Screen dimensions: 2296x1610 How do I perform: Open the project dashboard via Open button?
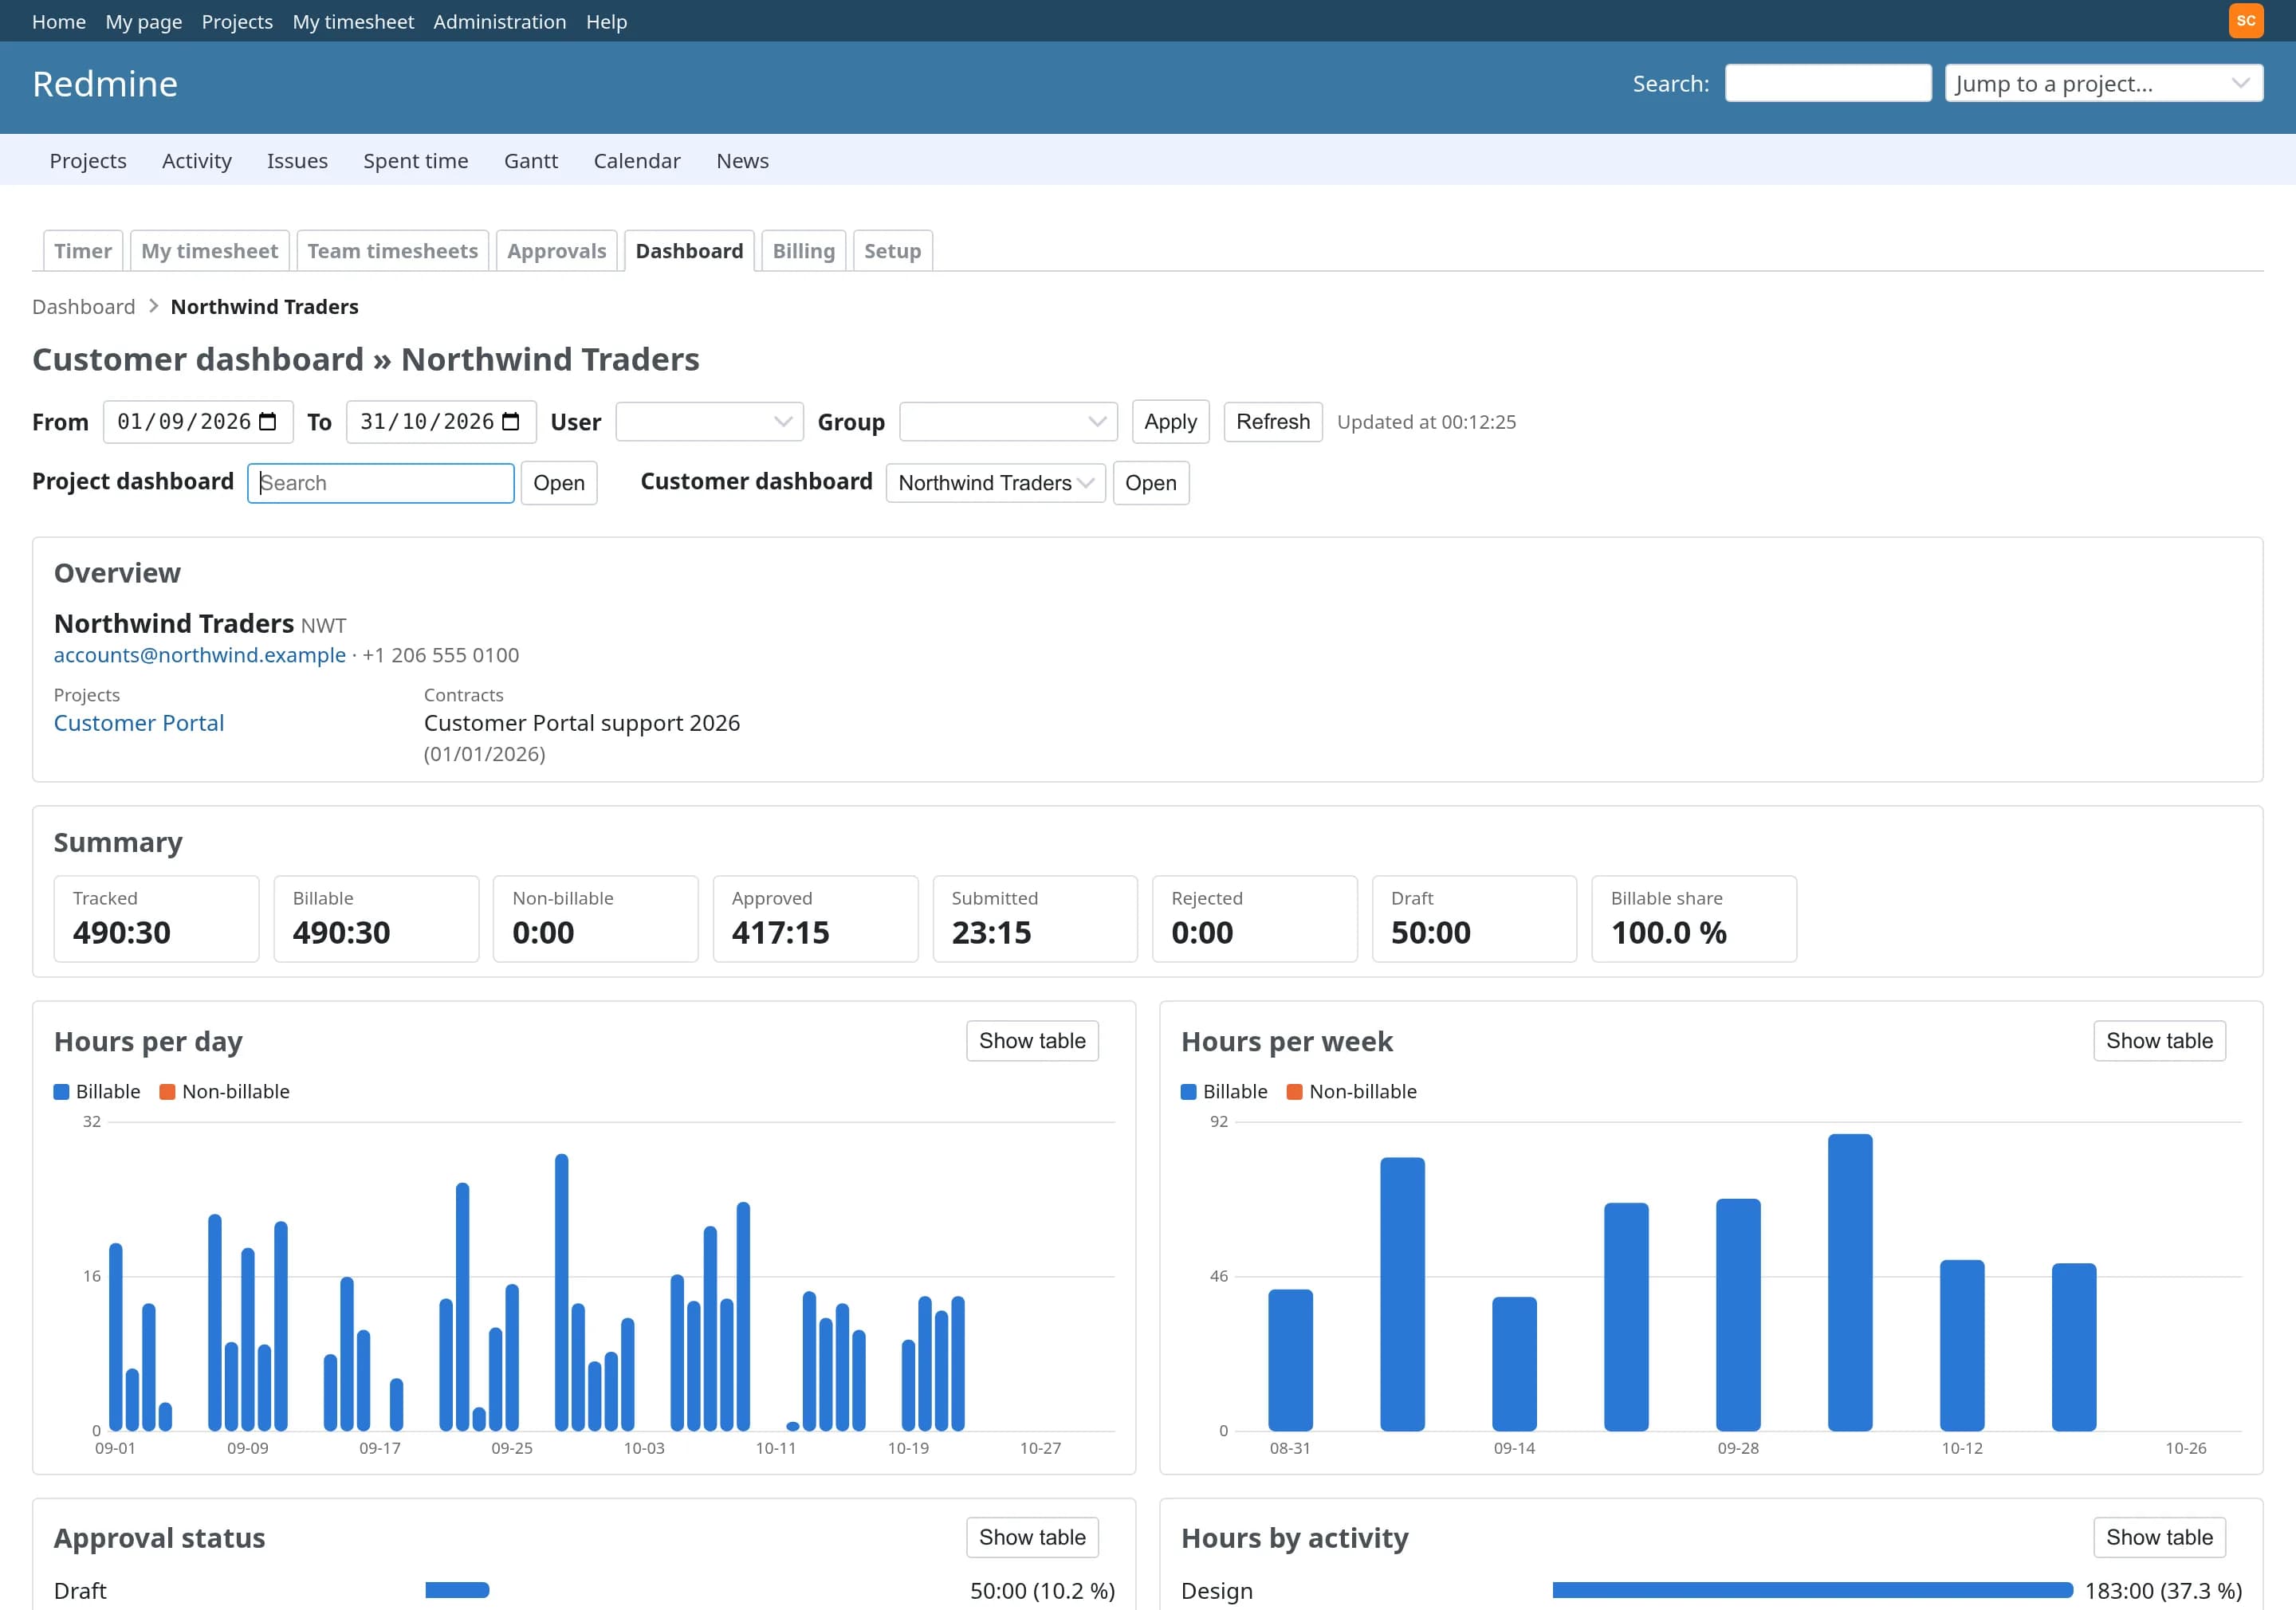pos(559,483)
